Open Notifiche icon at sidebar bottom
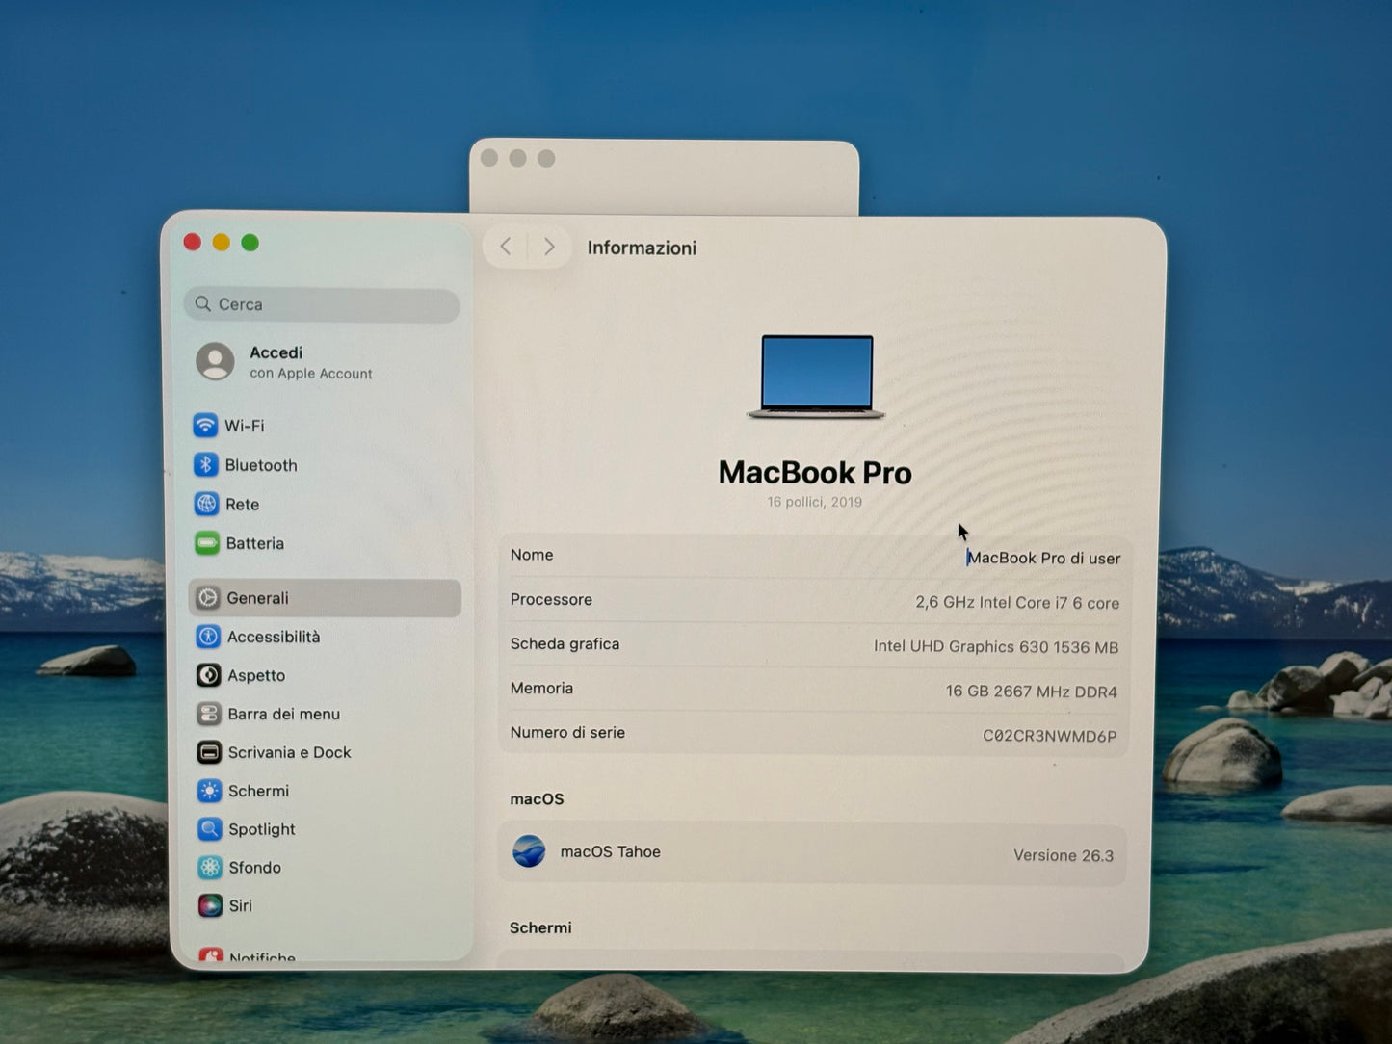The height and width of the screenshot is (1044, 1392). [x=211, y=955]
